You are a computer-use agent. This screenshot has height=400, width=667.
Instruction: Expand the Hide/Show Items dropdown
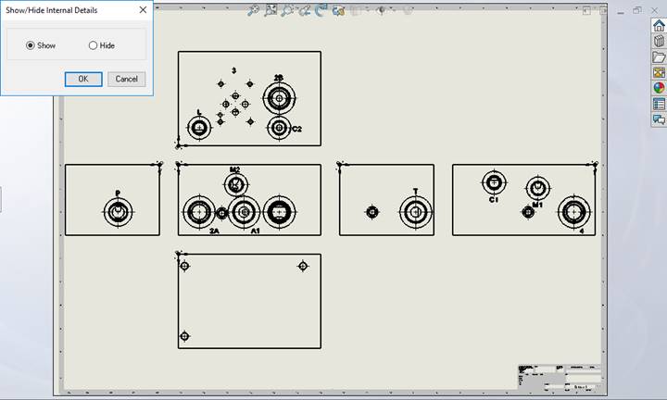[389, 11]
